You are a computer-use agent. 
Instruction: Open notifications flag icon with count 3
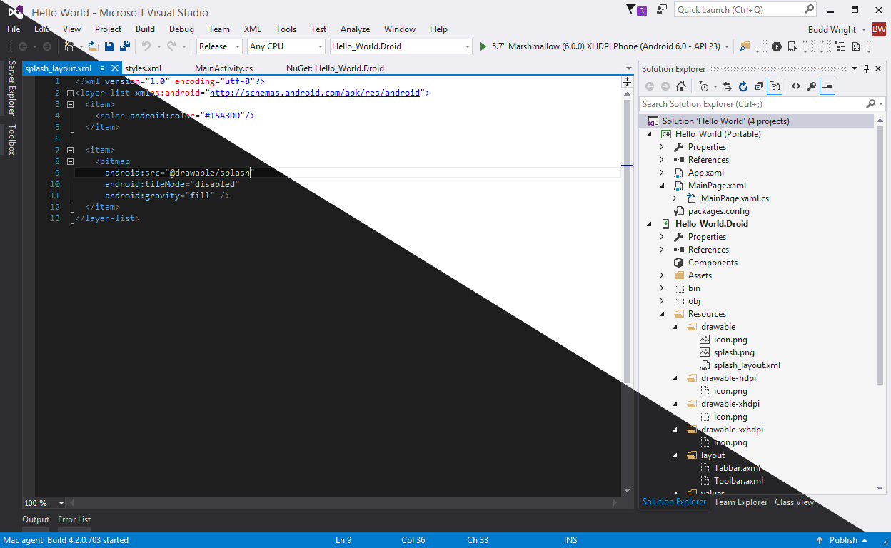tap(636, 10)
